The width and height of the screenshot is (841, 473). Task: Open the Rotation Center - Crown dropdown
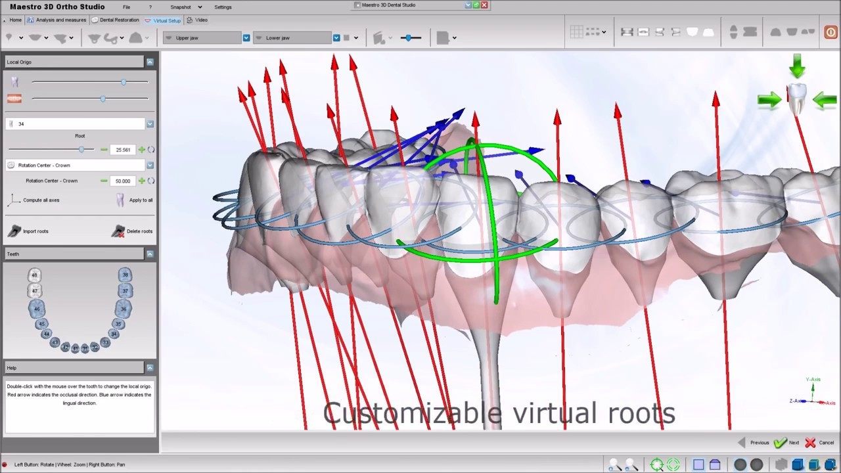pyautogui.click(x=150, y=165)
